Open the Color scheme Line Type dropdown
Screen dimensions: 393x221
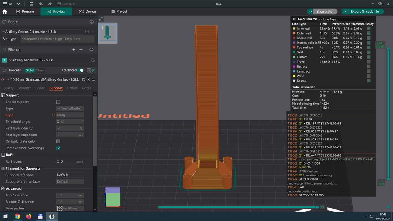pos(342,19)
